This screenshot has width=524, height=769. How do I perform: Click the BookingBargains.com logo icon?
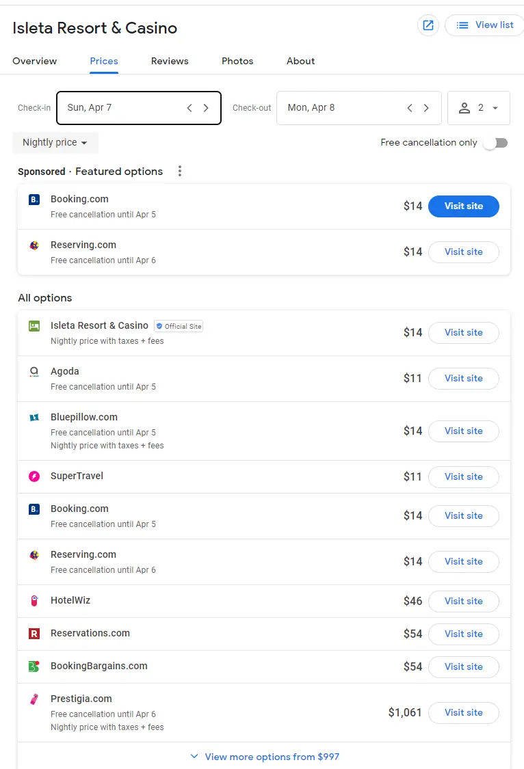pyautogui.click(x=34, y=666)
